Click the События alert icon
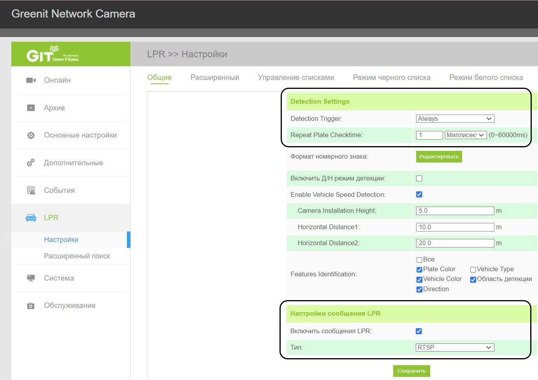The image size is (538, 380). click(x=31, y=191)
